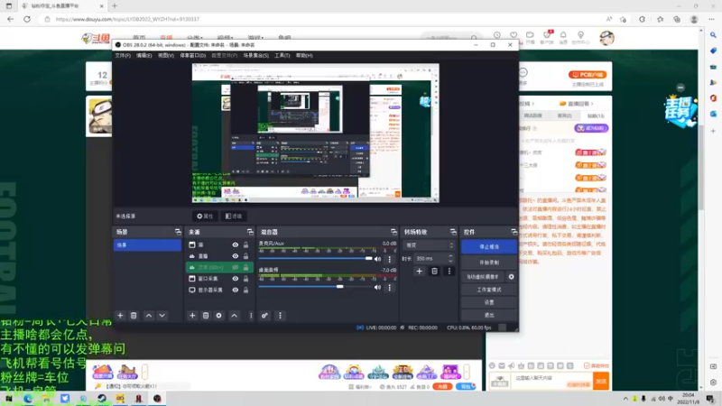Open Sources toolbar overflow dots menu
Screen dimensions: 722x406
tap(251, 315)
